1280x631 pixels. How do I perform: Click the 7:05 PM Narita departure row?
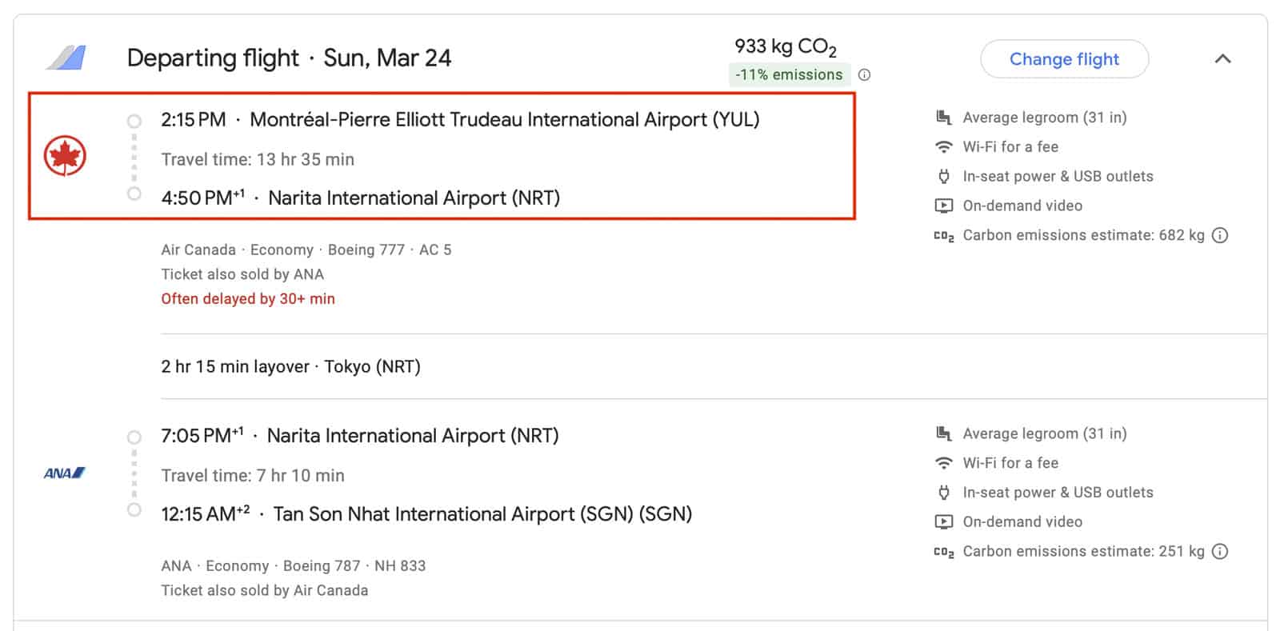click(x=360, y=436)
